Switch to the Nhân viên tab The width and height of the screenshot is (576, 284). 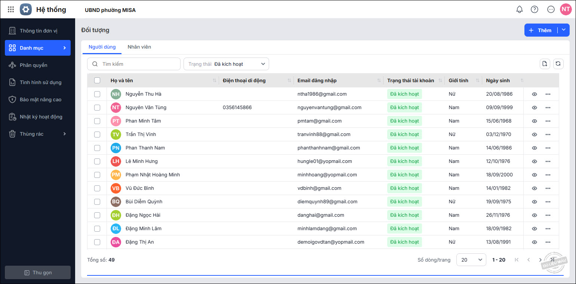coord(139,47)
